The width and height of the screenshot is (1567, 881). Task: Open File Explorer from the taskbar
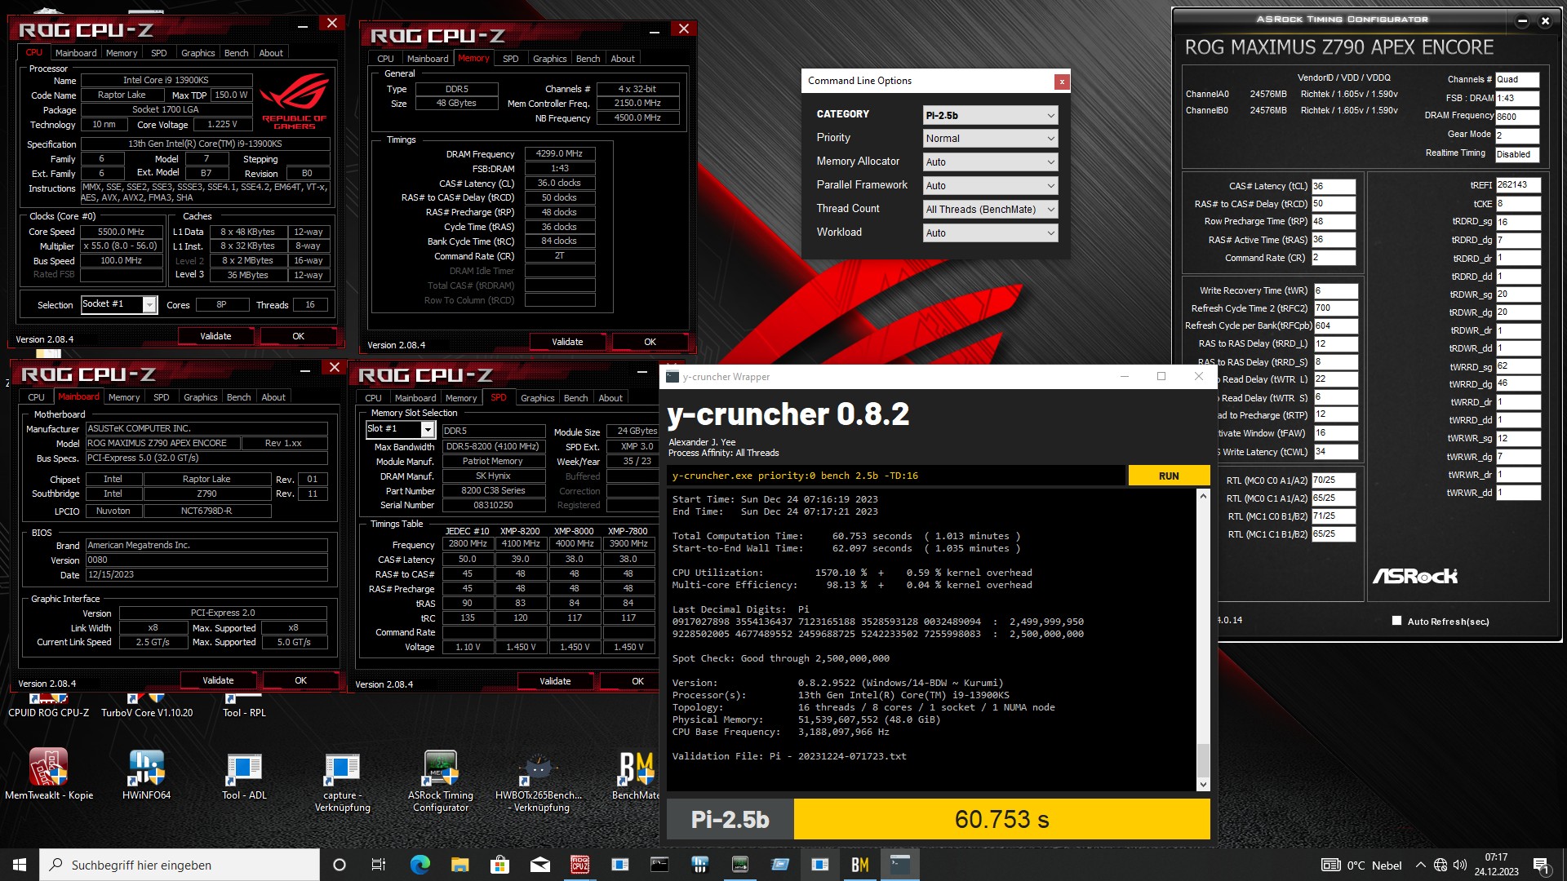click(x=459, y=865)
